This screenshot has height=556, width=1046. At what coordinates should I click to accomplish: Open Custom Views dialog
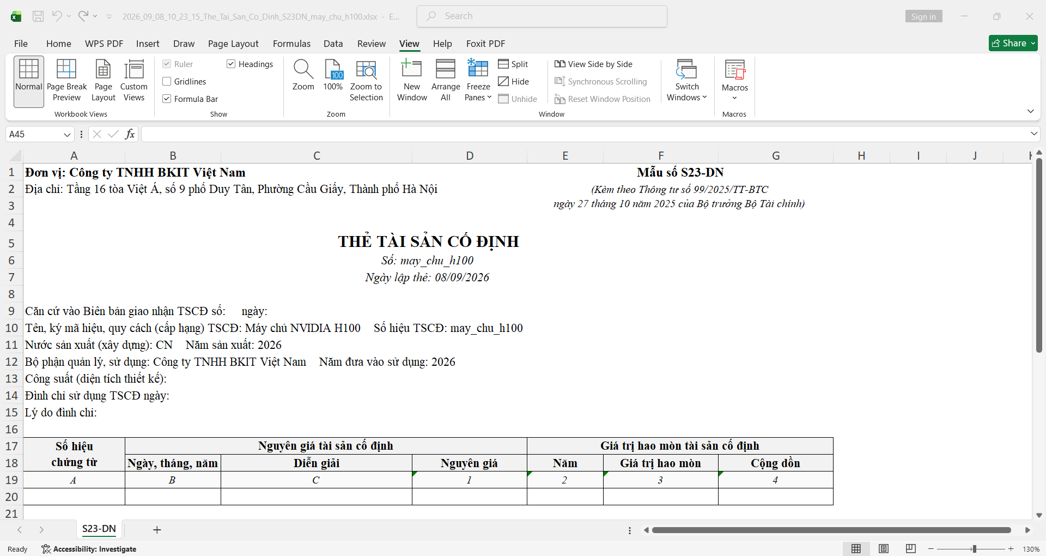(134, 81)
